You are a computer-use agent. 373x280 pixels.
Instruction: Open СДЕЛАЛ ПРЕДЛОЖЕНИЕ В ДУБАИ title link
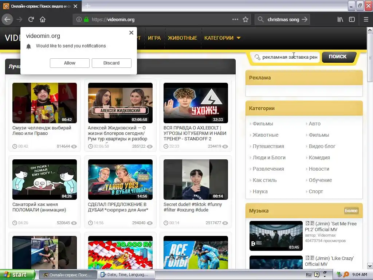[x=118, y=207]
